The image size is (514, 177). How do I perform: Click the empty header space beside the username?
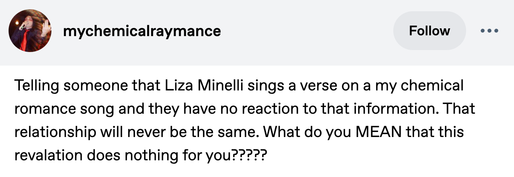pos(304,31)
